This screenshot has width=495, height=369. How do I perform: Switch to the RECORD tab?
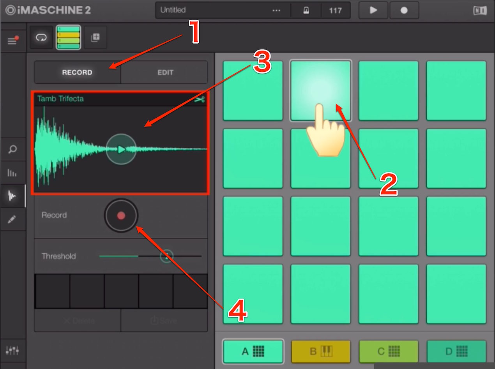point(77,72)
